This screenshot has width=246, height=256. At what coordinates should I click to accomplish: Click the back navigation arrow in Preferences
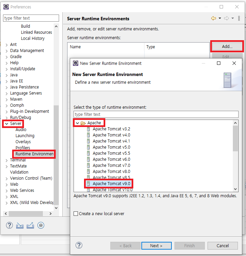coord(213,18)
